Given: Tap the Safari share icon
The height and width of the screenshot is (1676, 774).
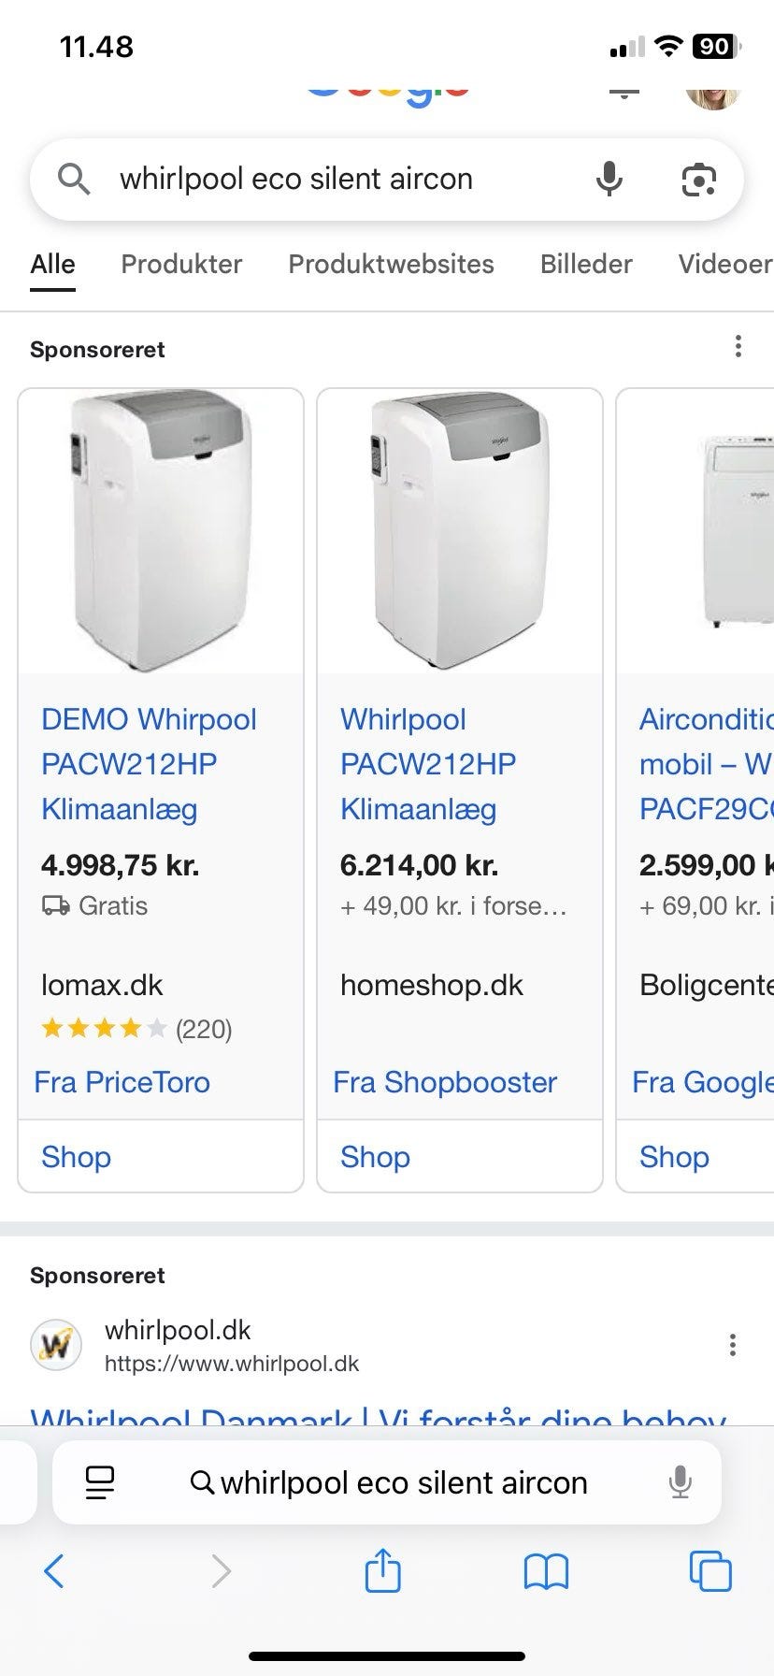Looking at the screenshot, I should [381, 1570].
